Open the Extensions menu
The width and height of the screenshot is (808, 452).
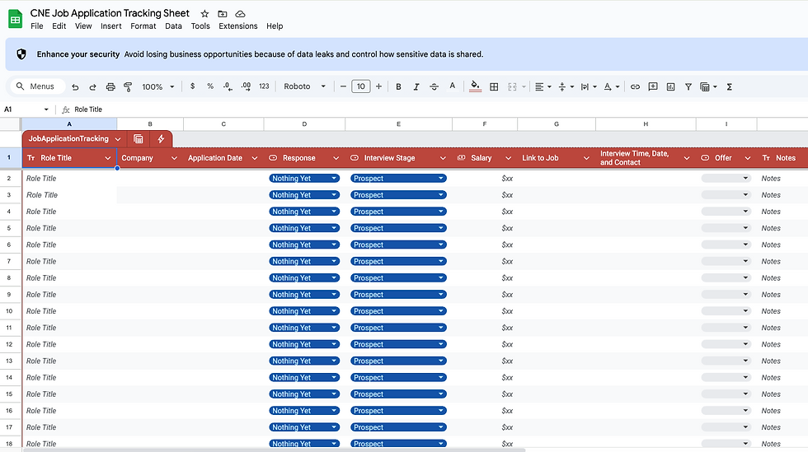(x=237, y=26)
